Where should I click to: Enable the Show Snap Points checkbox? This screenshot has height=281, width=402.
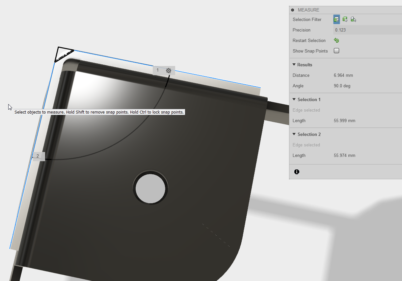(336, 51)
